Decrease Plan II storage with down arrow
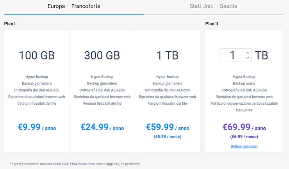289x169 pixels. (248, 58)
